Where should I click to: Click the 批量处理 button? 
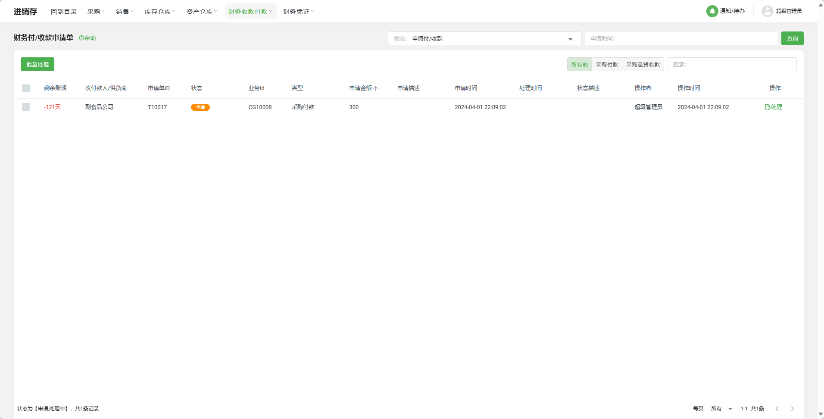pyautogui.click(x=37, y=64)
